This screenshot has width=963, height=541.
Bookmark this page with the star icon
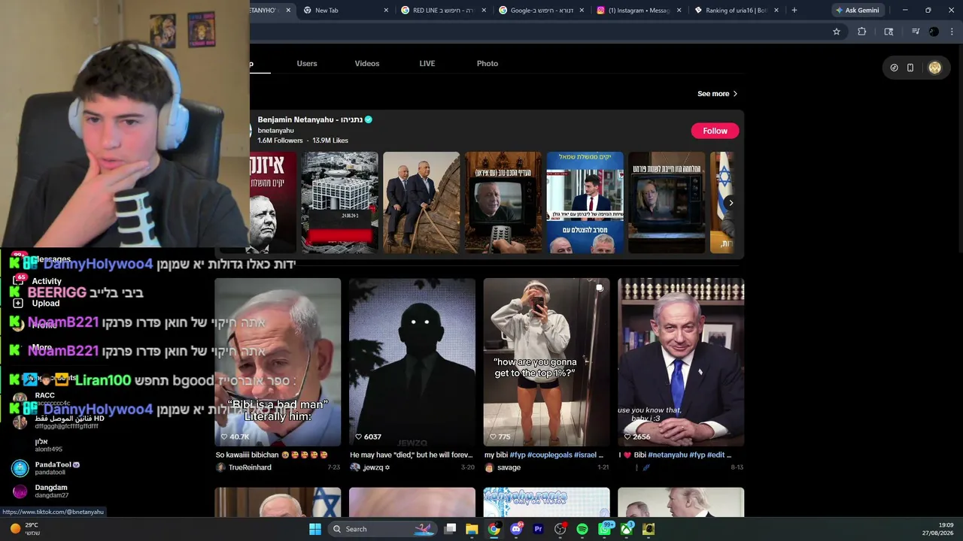836,32
